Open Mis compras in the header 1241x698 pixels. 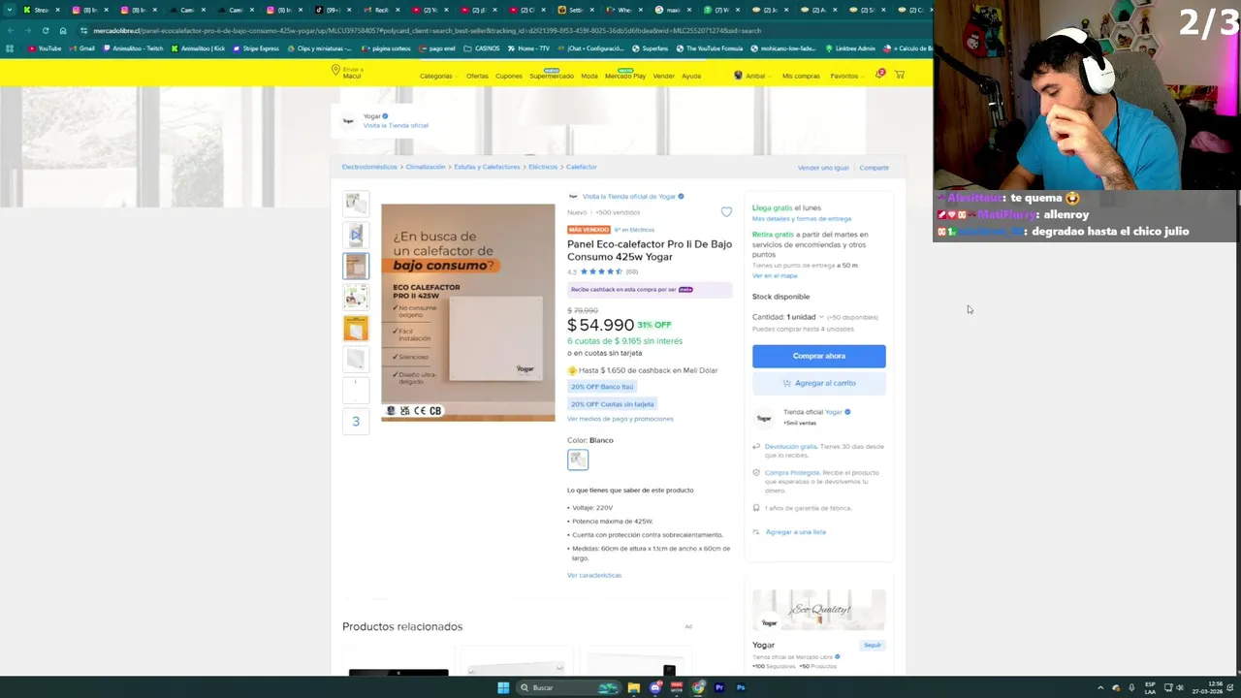click(801, 76)
